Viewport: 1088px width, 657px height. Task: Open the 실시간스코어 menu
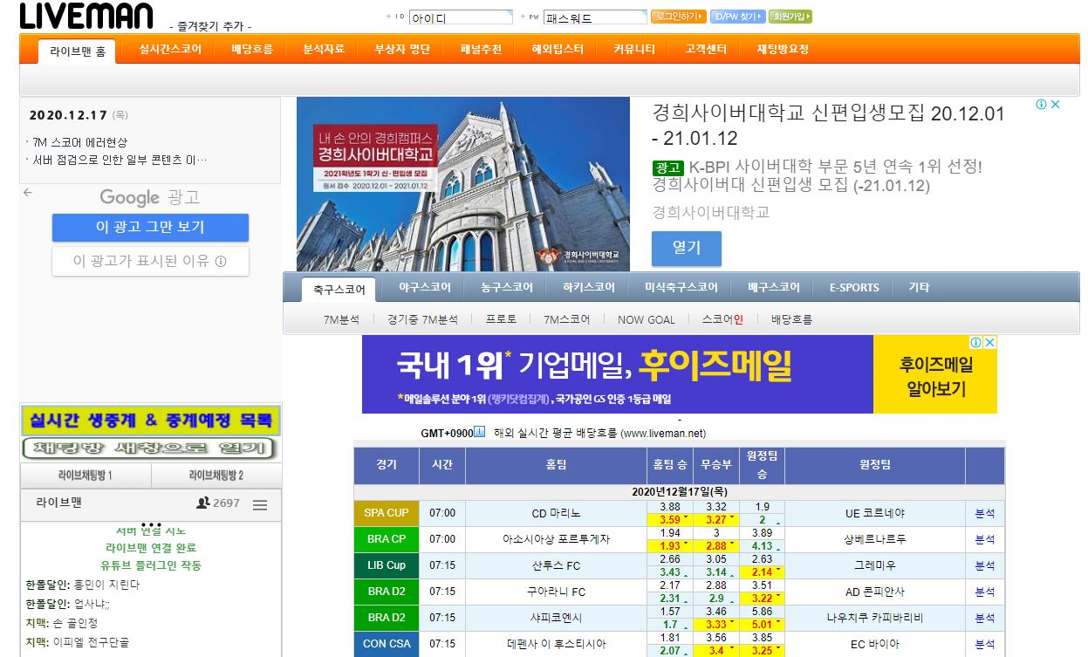click(x=170, y=49)
